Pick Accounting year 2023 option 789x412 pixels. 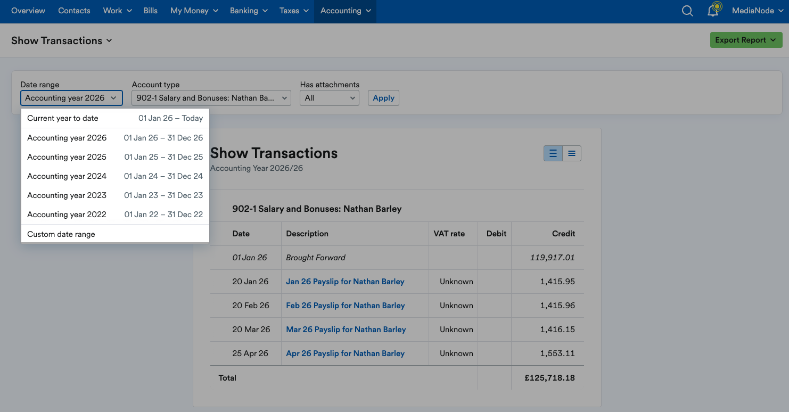[115, 195]
